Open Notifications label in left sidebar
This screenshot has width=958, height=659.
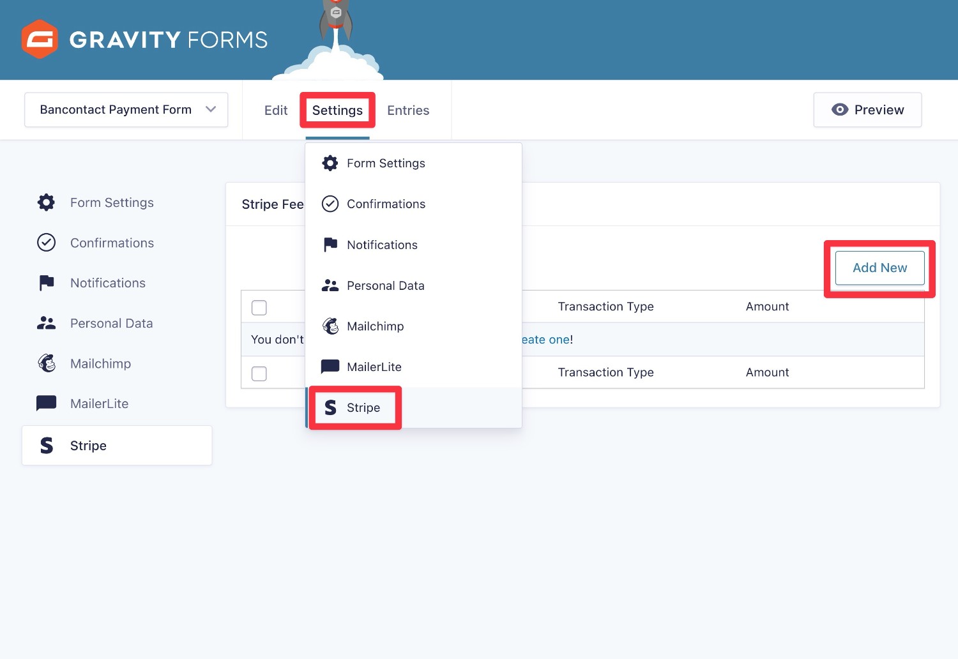[108, 283]
